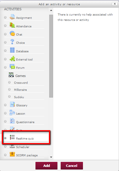This screenshot has width=119, height=171.
Task: Click the Realtime quiz list icon
Action: [12, 137]
